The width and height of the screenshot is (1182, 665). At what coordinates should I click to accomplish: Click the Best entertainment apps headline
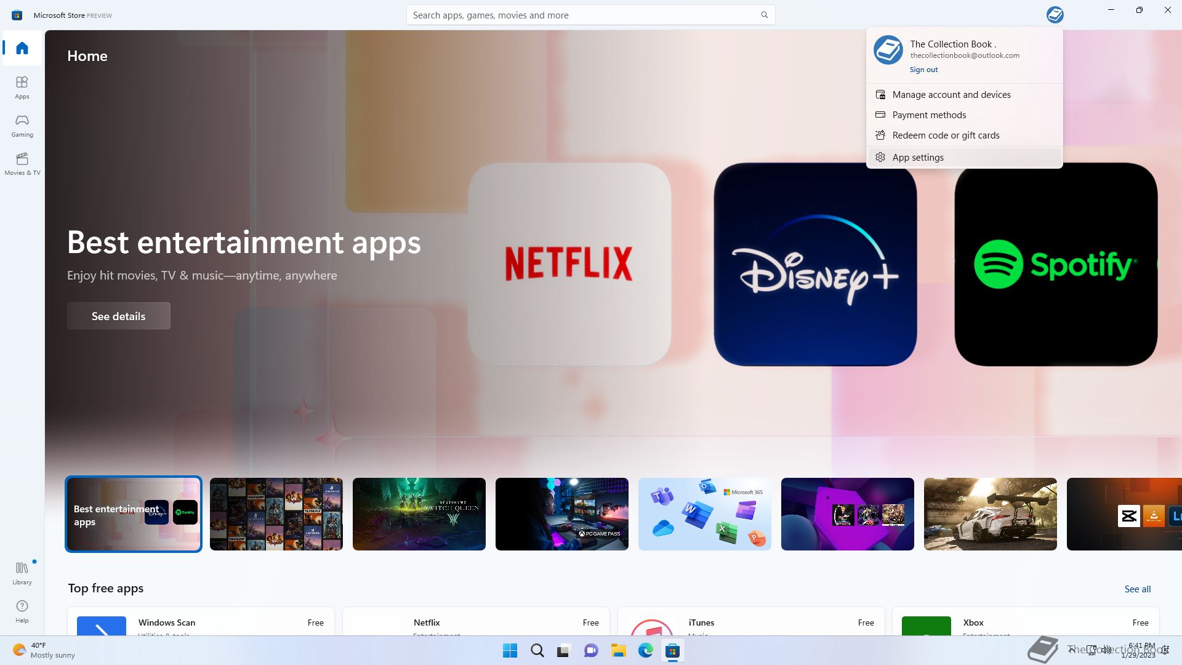[x=244, y=242]
